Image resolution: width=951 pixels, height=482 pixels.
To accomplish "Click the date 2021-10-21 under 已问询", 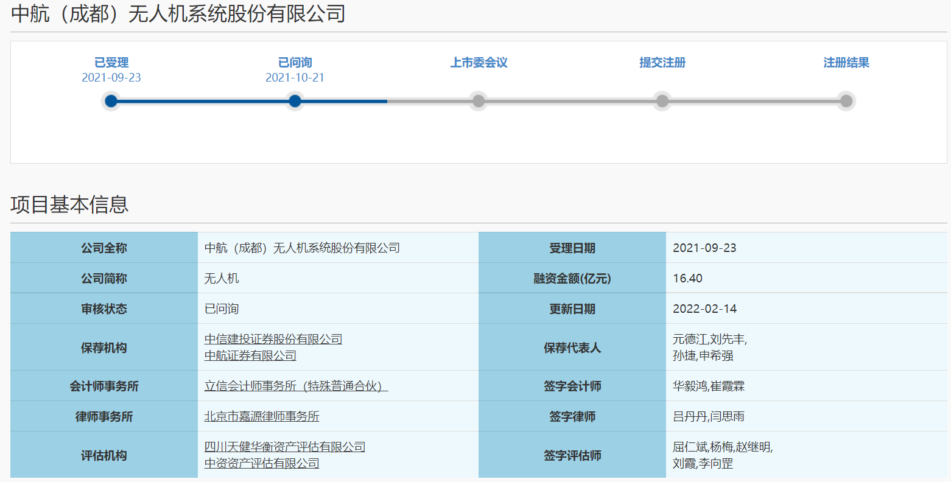I will click(295, 78).
